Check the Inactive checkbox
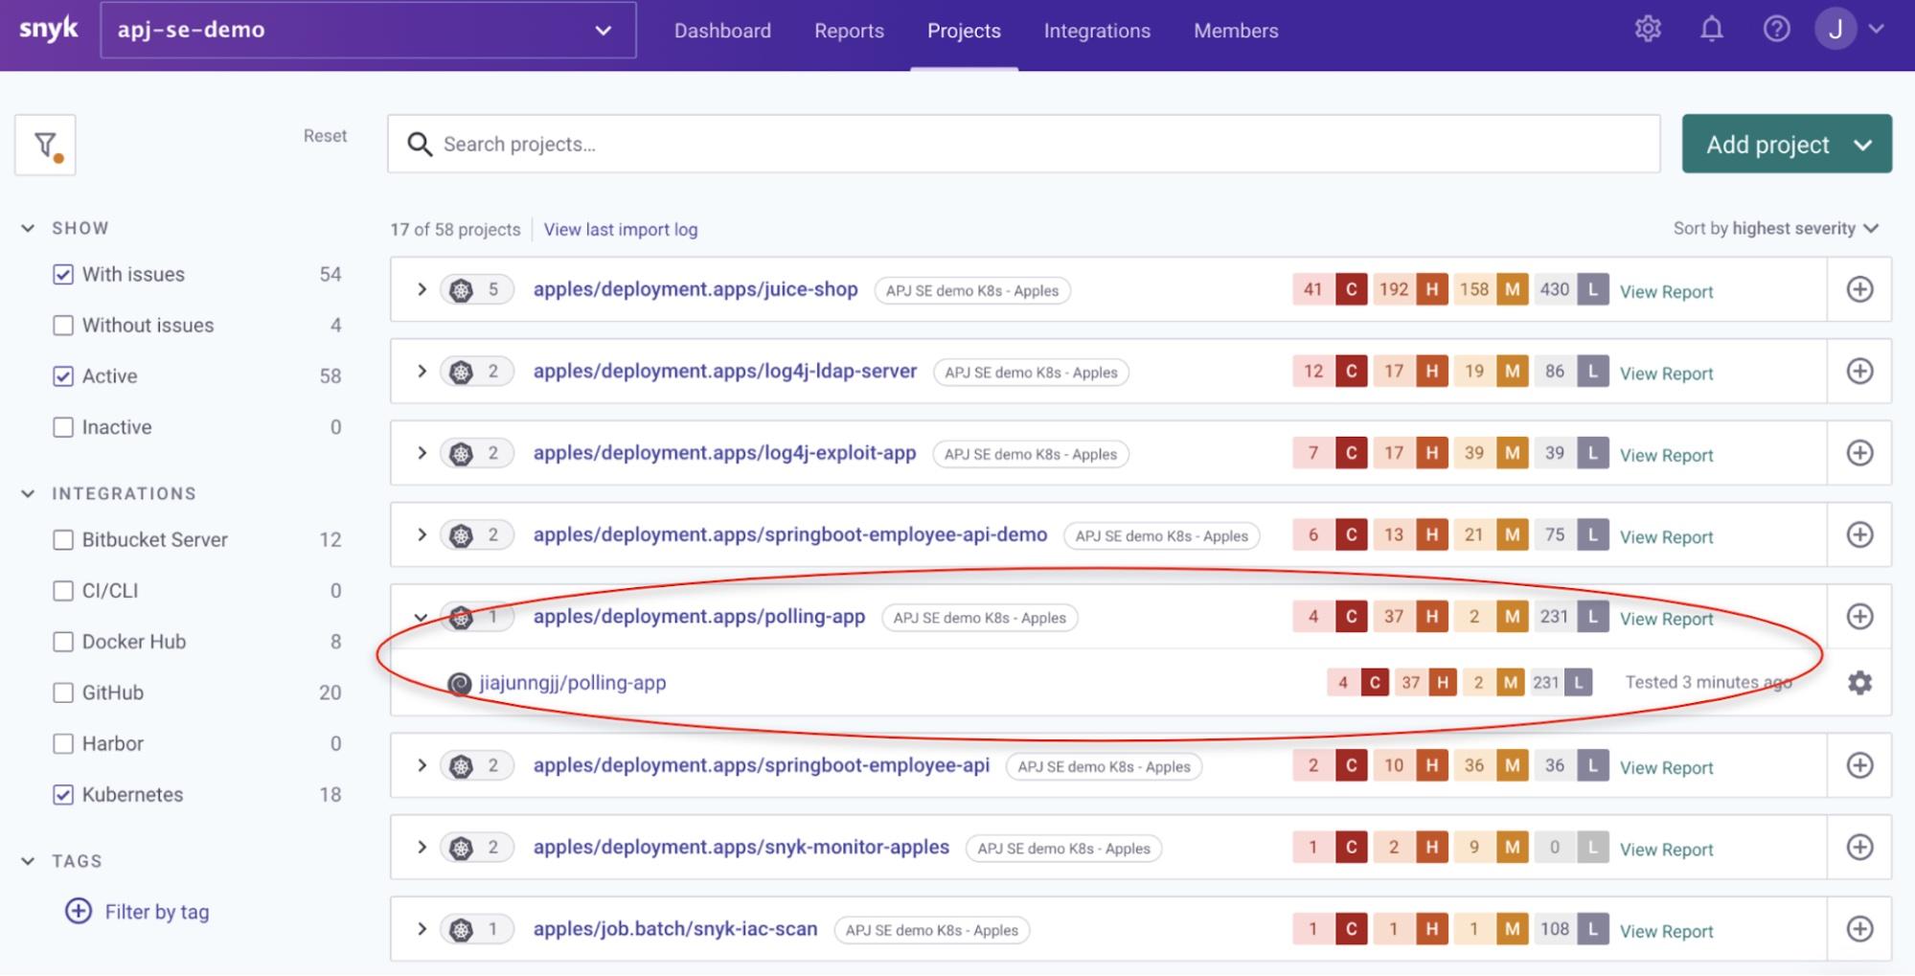The image size is (1915, 976). tap(63, 427)
